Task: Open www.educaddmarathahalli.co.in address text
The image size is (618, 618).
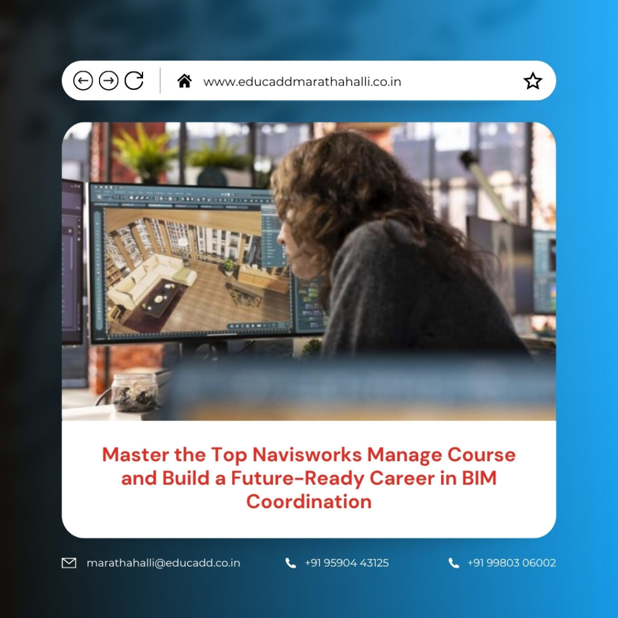Action: [302, 82]
